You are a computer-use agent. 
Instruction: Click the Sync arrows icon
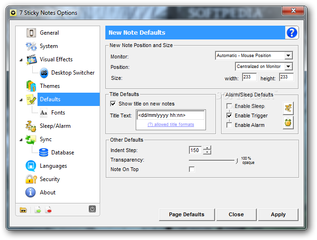point(31,139)
